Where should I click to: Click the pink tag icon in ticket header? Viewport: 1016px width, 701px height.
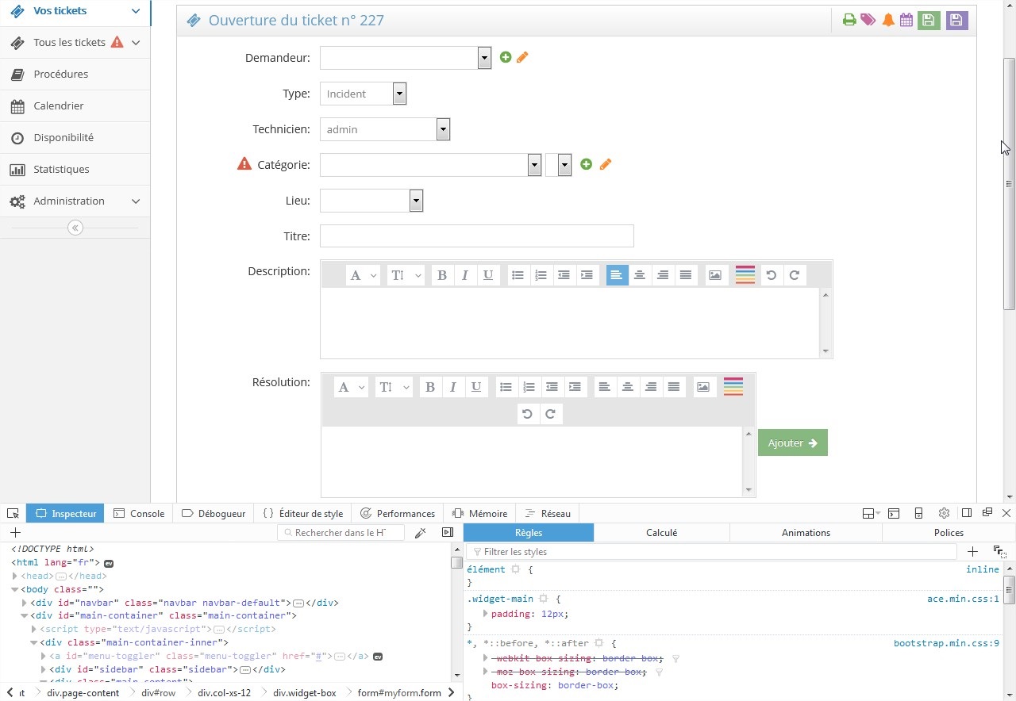click(x=868, y=20)
